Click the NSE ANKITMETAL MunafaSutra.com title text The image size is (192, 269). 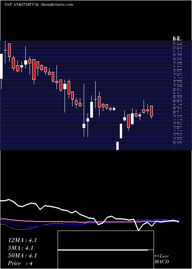click(38, 5)
